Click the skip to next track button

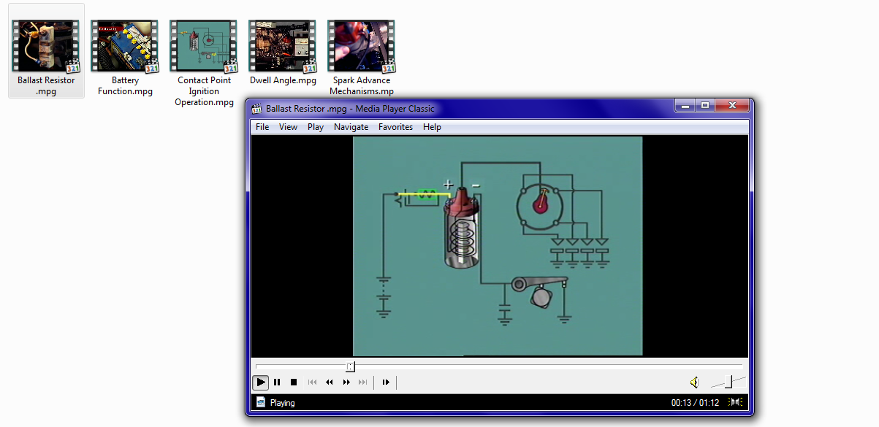(x=363, y=382)
